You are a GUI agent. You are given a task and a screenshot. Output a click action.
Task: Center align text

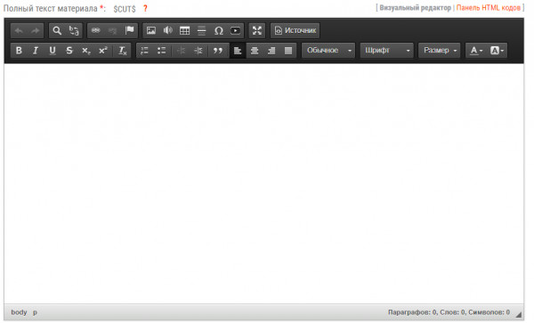(x=255, y=51)
